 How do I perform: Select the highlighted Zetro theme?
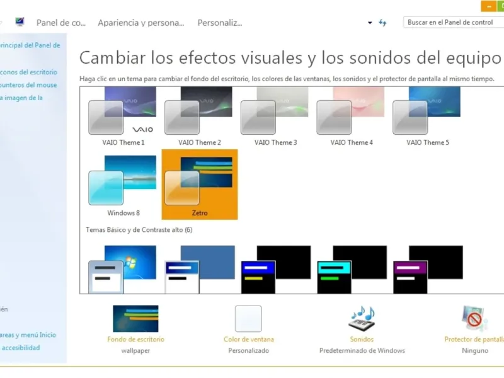200,185
